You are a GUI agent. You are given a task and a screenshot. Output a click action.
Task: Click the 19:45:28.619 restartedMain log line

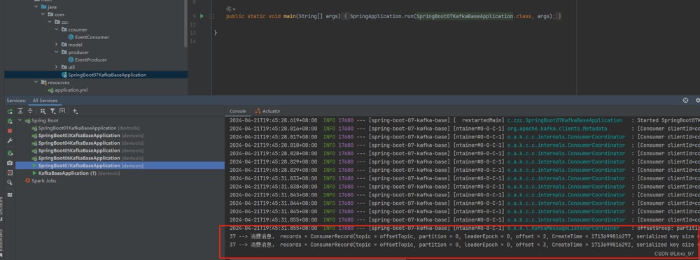(x=464, y=120)
